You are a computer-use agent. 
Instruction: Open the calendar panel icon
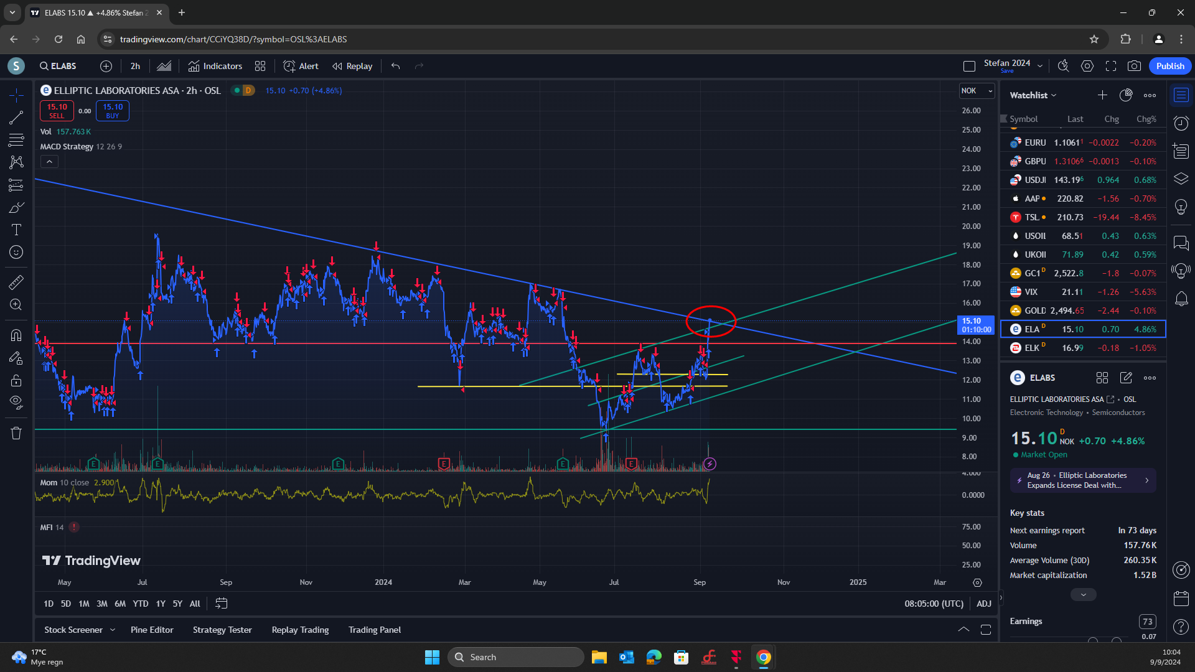1181,599
